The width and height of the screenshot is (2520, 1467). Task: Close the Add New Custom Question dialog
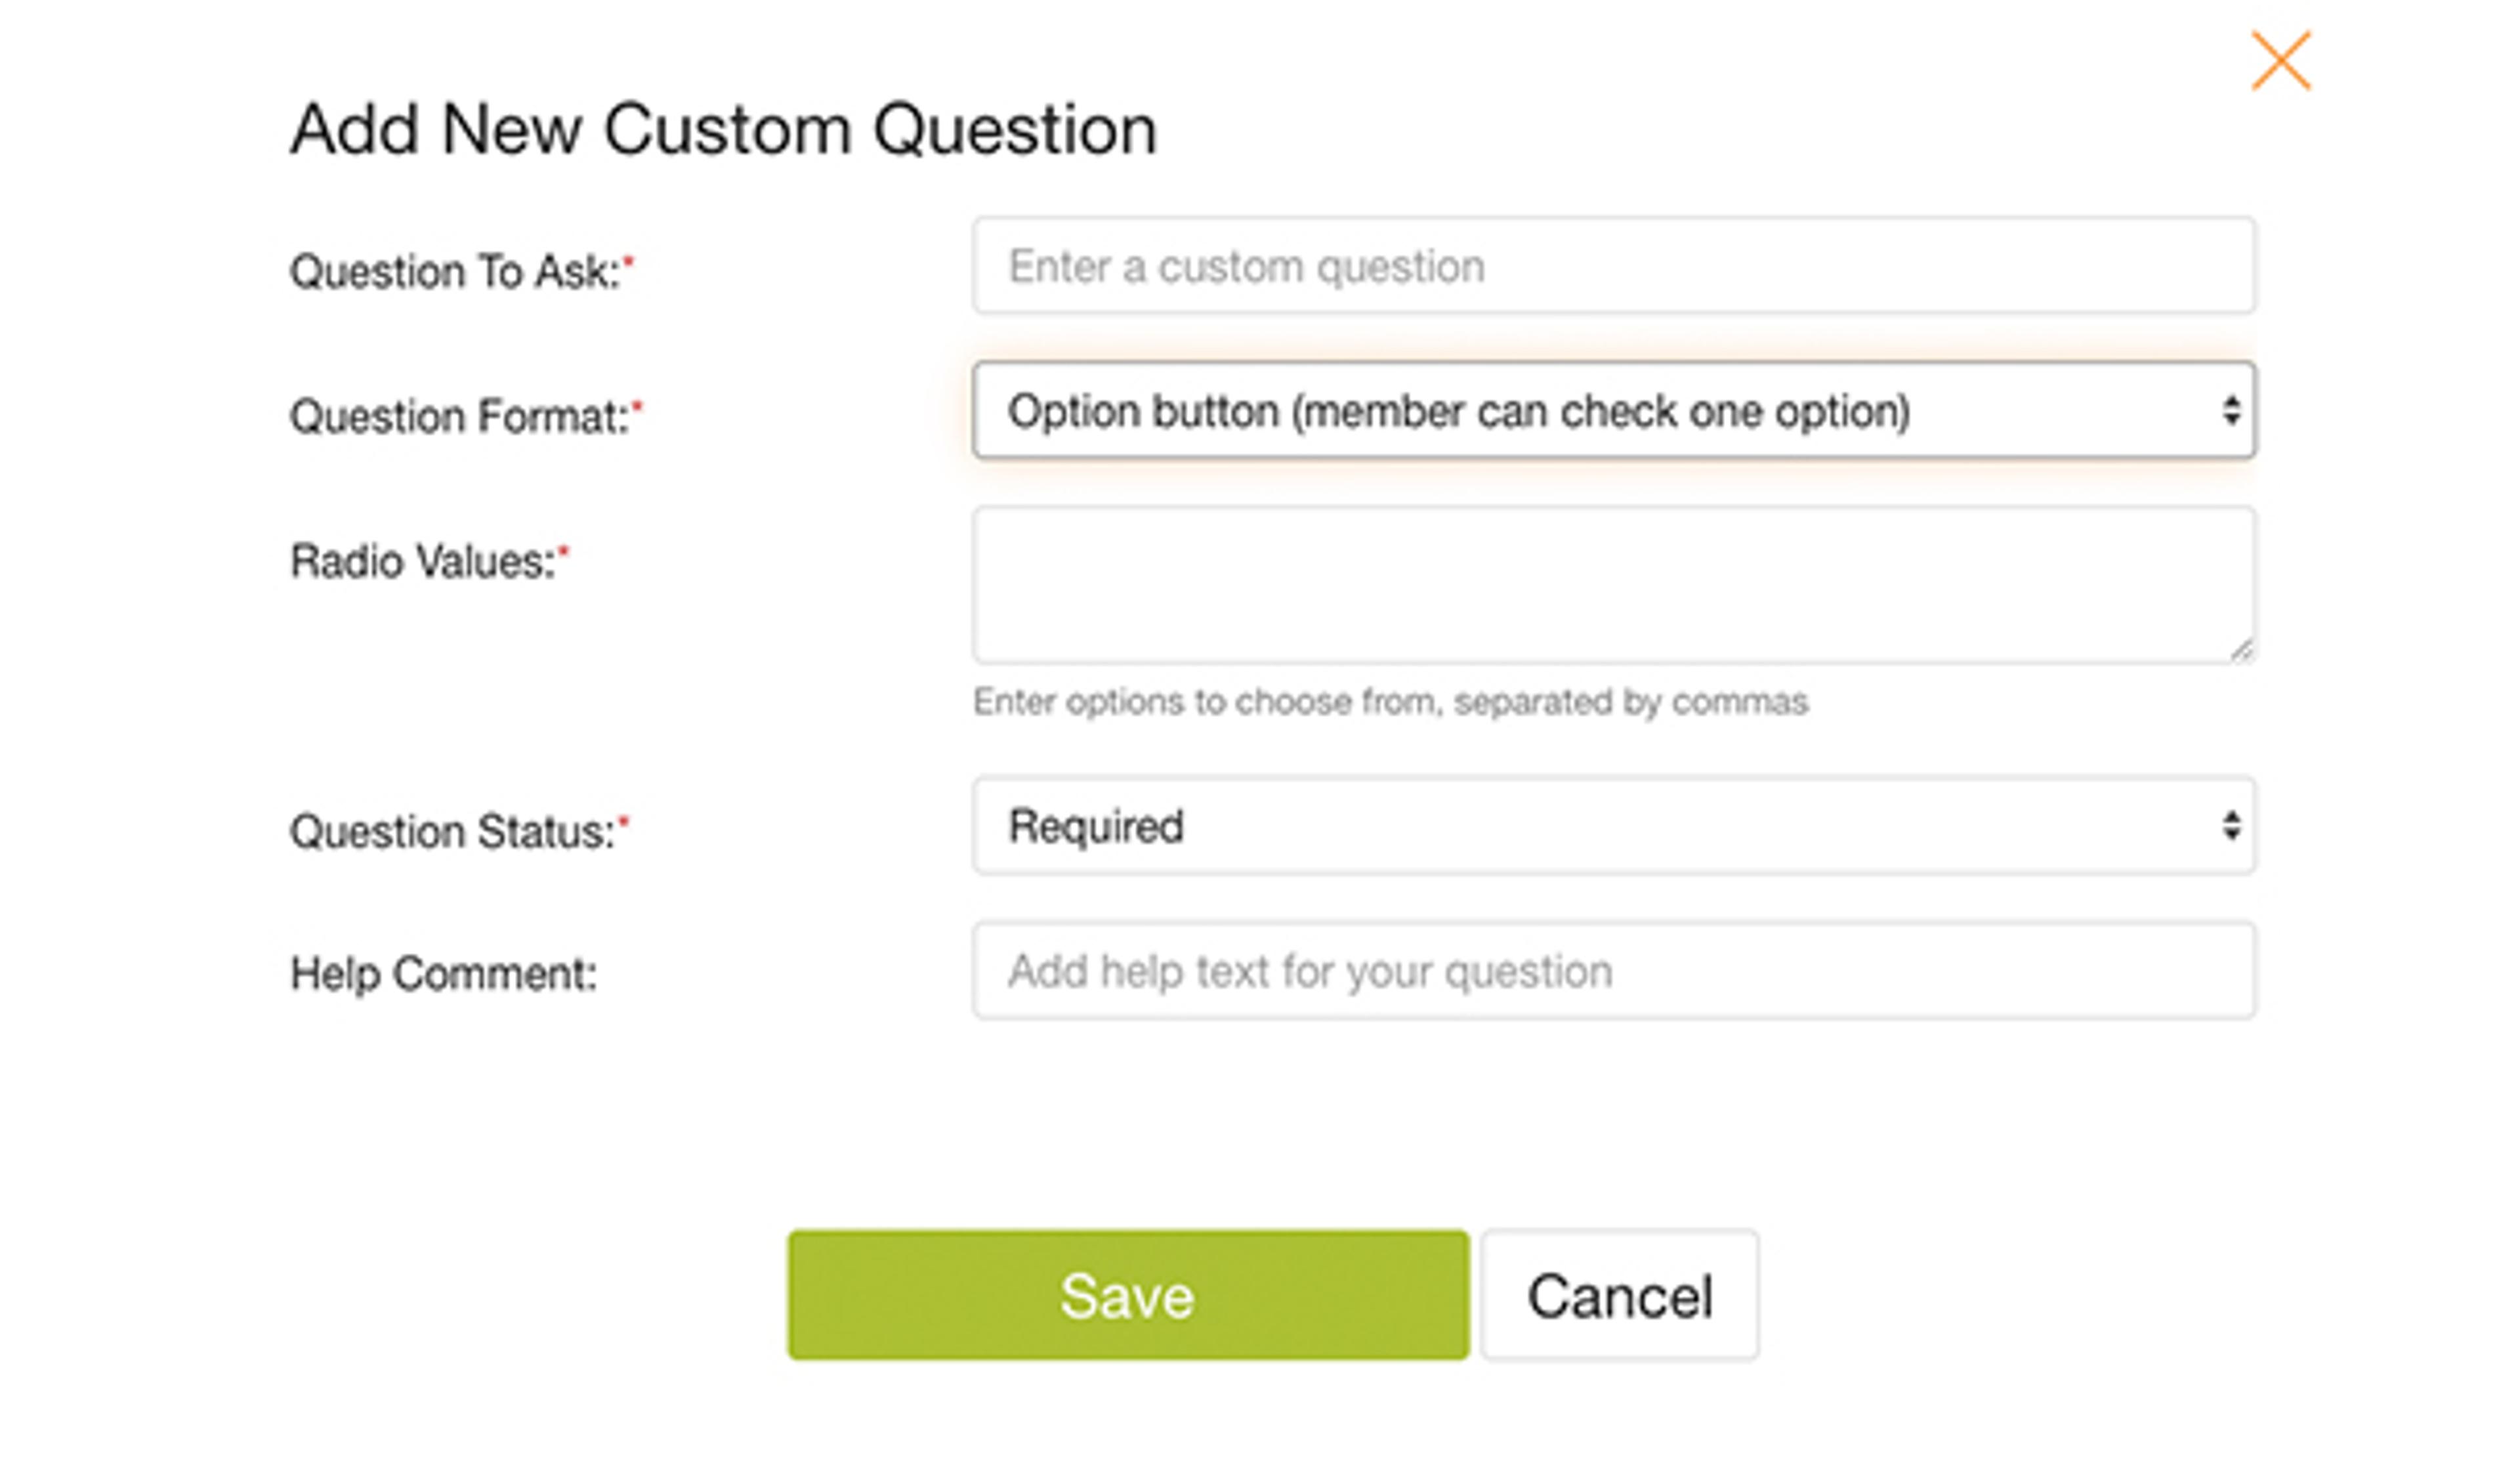(x=2280, y=61)
